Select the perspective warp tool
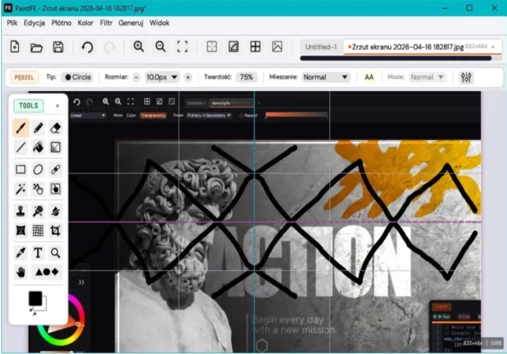 tap(21, 230)
